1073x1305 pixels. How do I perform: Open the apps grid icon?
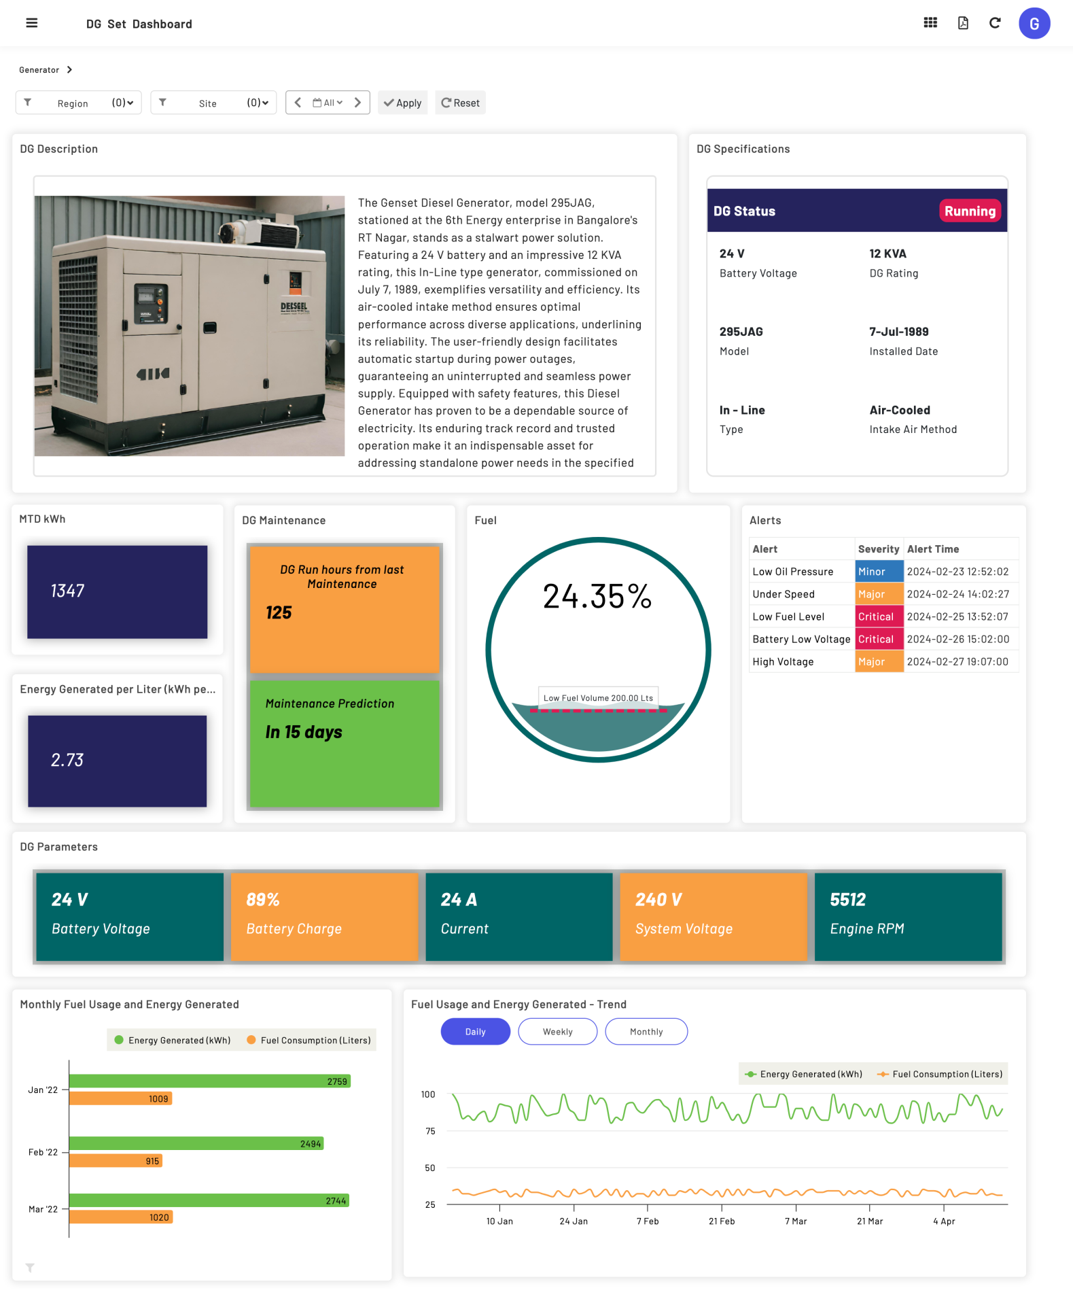tap(930, 23)
